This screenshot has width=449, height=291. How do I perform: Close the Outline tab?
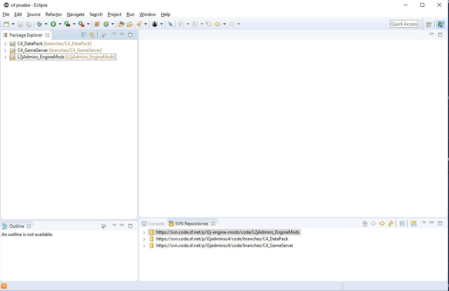tap(29, 226)
